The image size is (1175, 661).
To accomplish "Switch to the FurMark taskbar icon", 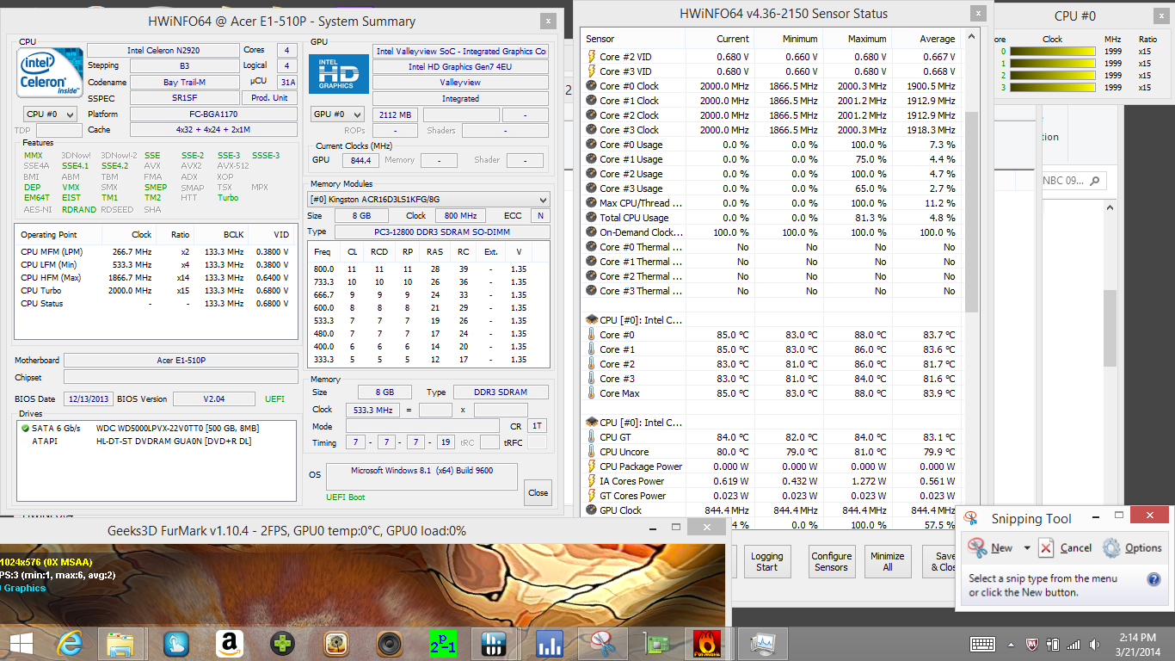I will point(707,644).
